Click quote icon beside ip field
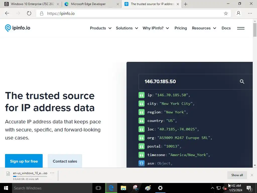257x193 pixels. pyautogui.click(x=142, y=95)
